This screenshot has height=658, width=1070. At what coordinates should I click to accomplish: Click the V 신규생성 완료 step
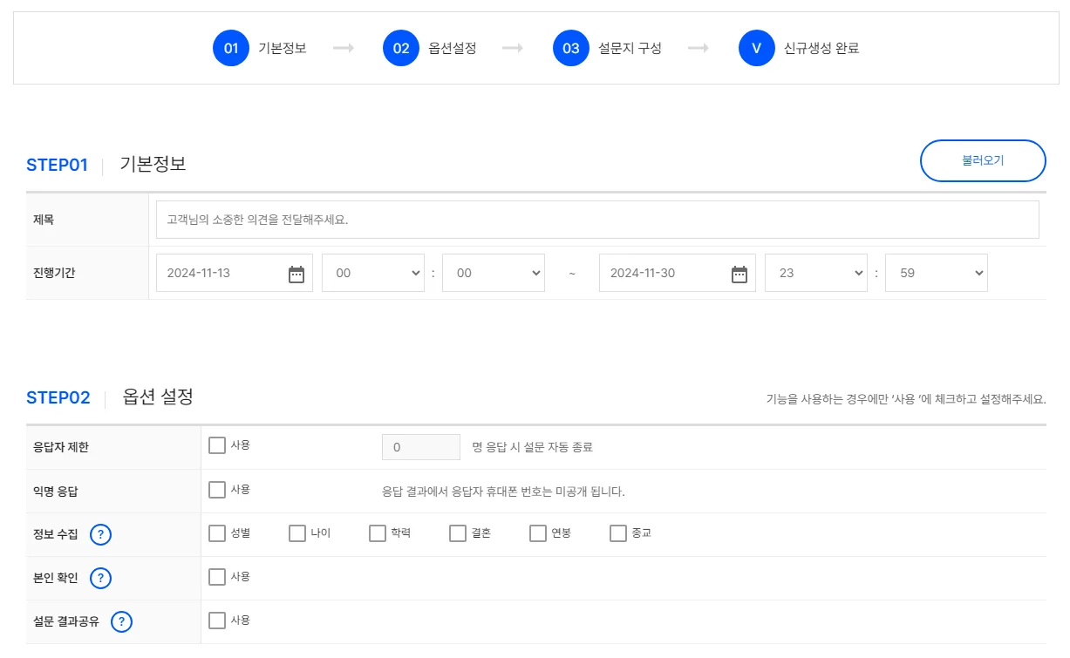click(756, 48)
